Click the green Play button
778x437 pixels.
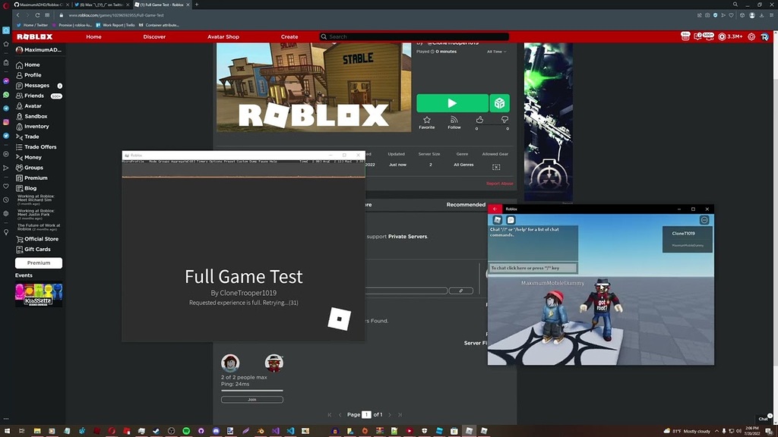coord(452,103)
